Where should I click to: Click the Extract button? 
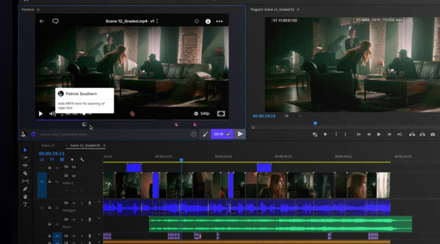click(422, 134)
